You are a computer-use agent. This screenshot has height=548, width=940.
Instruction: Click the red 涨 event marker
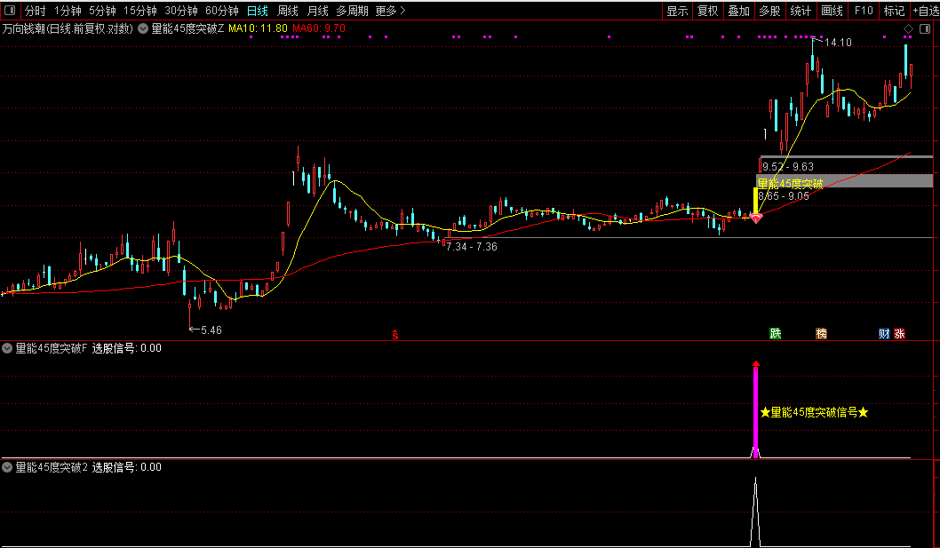click(899, 334)
